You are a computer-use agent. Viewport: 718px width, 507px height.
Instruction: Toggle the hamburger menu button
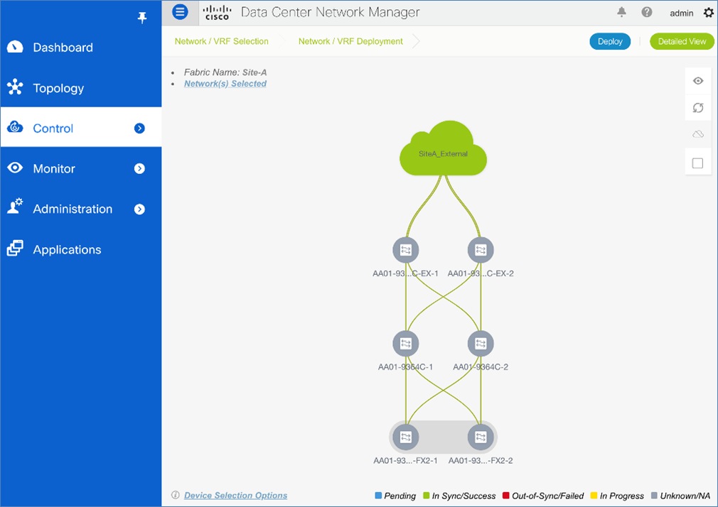(x=180, y=12)
